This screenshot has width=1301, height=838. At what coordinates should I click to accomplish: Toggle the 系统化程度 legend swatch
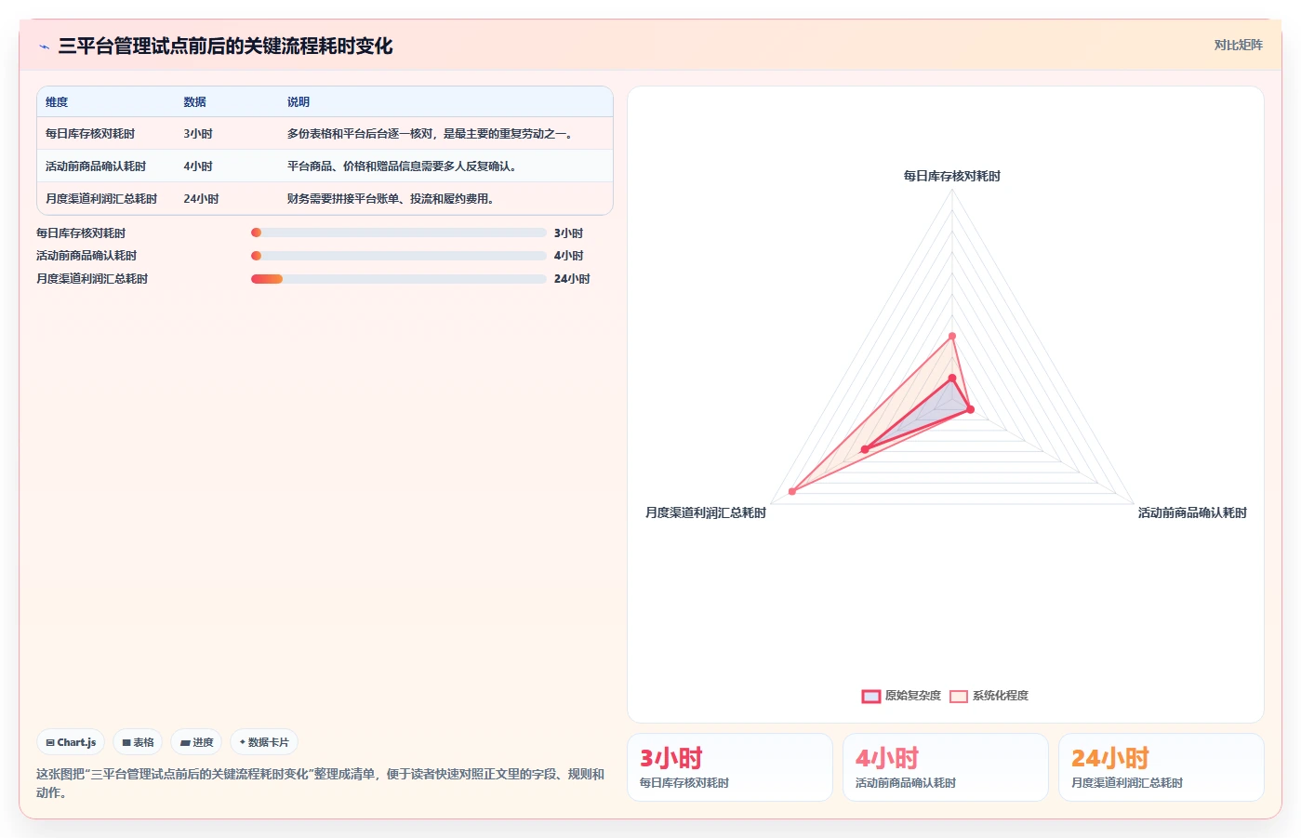[x=959, y=696]
